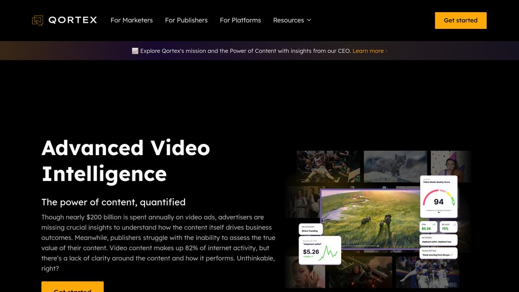The image size is (519, 292).
Task: Expand the Resources dropdown
Action: pos(288,20)
